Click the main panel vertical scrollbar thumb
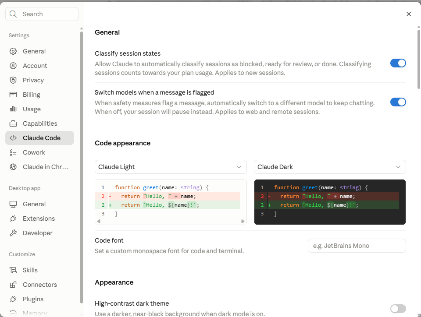 click(418, 59)
